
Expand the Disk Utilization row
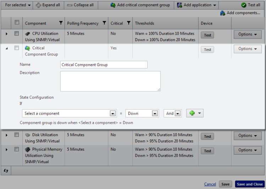point(6,135)
